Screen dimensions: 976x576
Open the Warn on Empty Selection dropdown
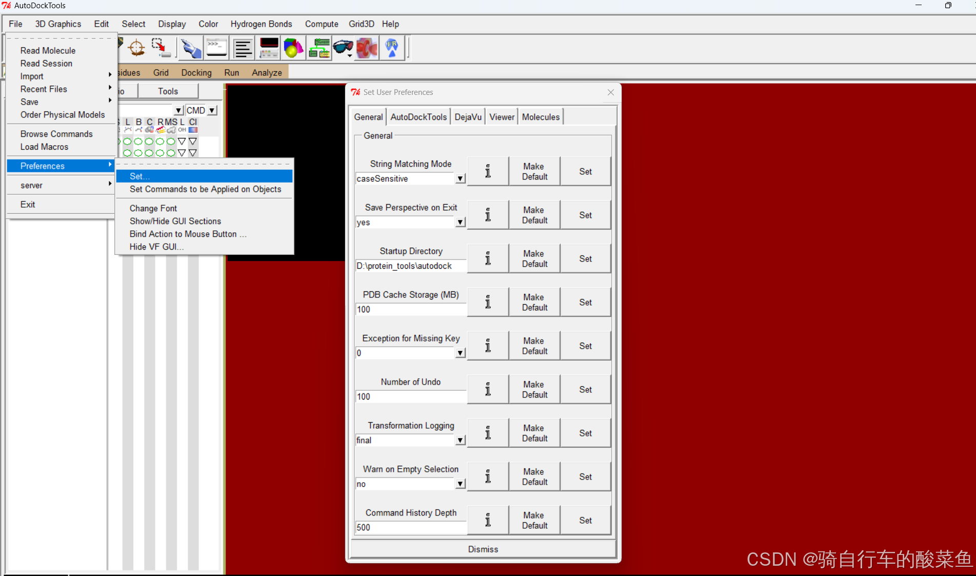pos(460,484)
